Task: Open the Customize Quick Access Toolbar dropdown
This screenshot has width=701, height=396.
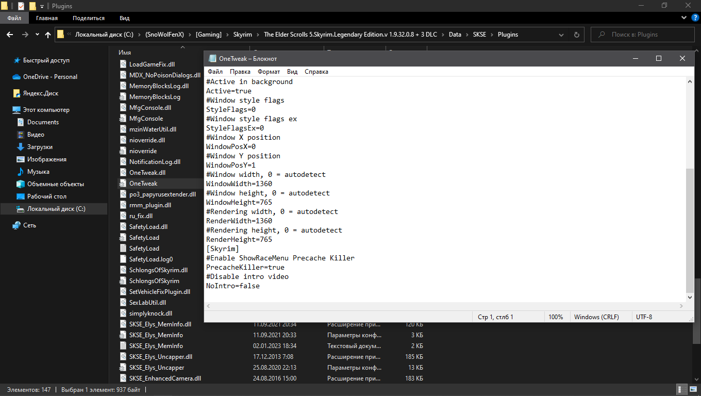Action: (x=42, y=6)
